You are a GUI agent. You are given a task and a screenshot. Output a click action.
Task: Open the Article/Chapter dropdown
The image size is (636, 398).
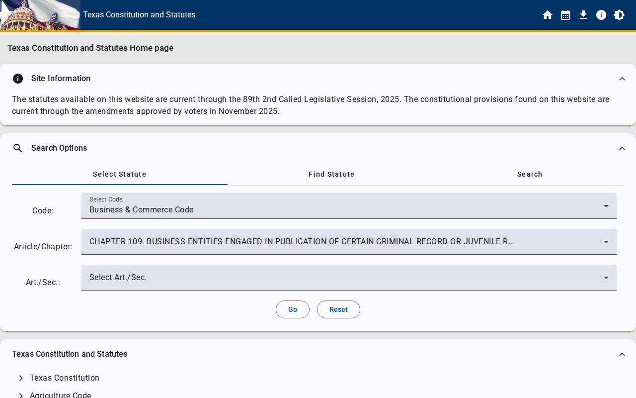[349, 242]
